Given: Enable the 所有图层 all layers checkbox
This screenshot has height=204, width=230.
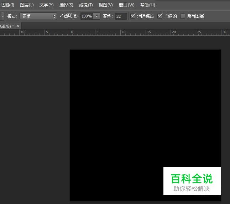Looking at the screenshot, I should pos(183,16).
